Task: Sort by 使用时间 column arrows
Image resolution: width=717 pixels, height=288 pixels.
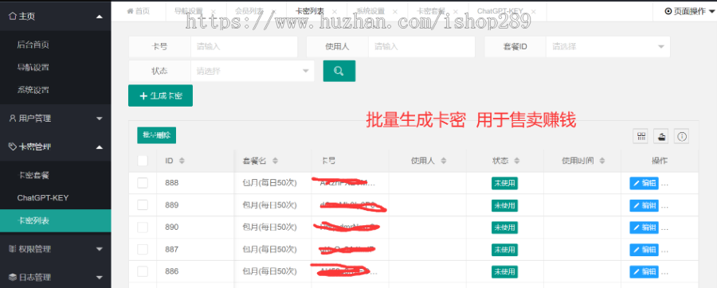Action: point(601,161)
